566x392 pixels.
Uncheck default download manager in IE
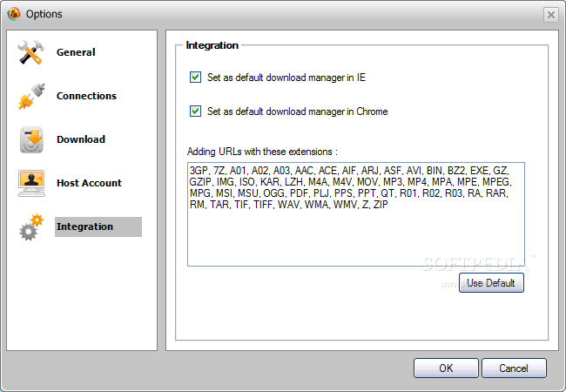coord(195,78)
